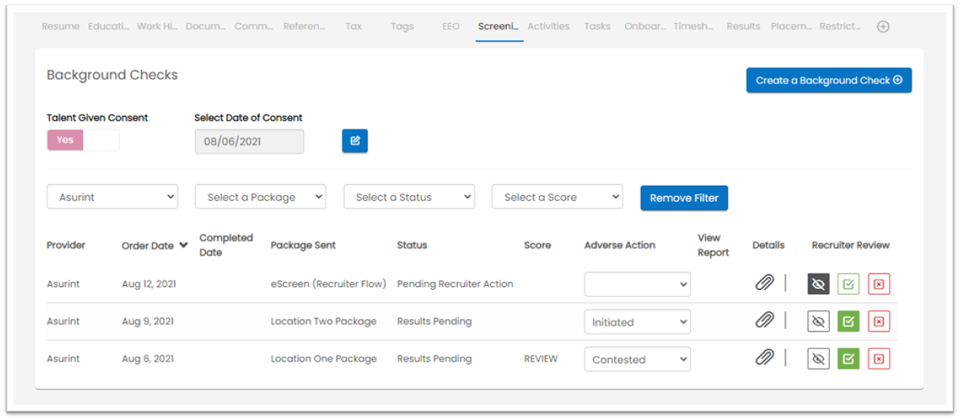The image size is (960, 420).
Task: Click the REVIEW score value
Action: point(541,358)
